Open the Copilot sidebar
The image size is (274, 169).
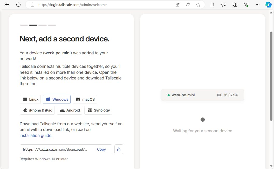pyautogui.click(x=268, y=5)
